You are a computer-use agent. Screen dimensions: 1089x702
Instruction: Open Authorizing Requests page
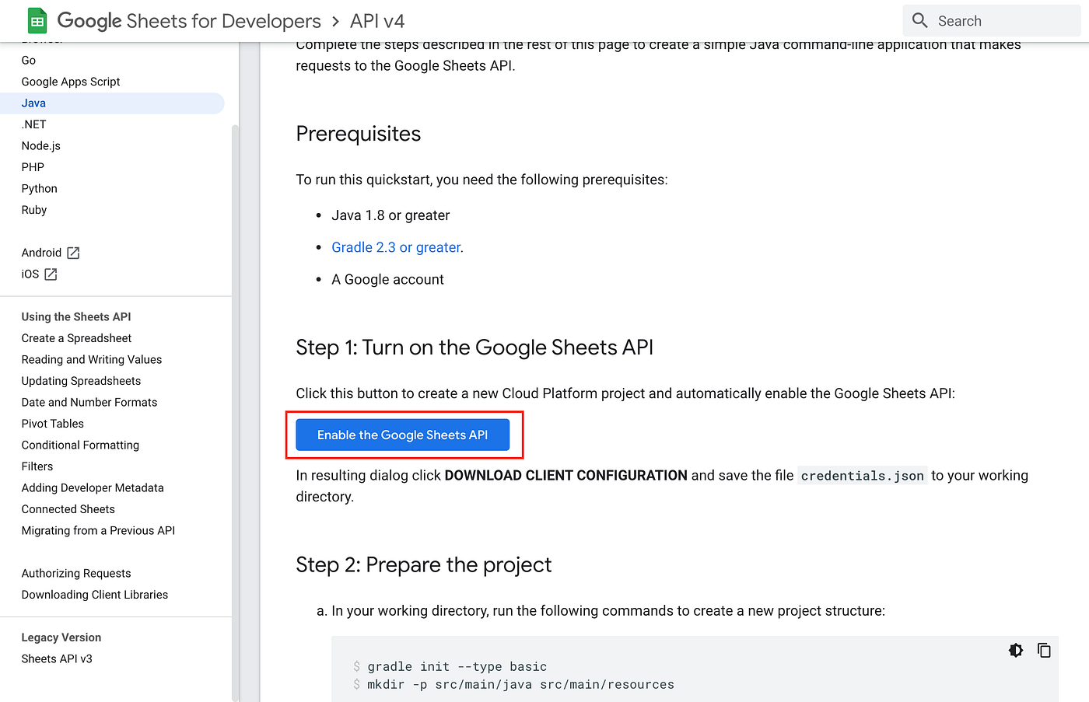[x=76, y=574]
